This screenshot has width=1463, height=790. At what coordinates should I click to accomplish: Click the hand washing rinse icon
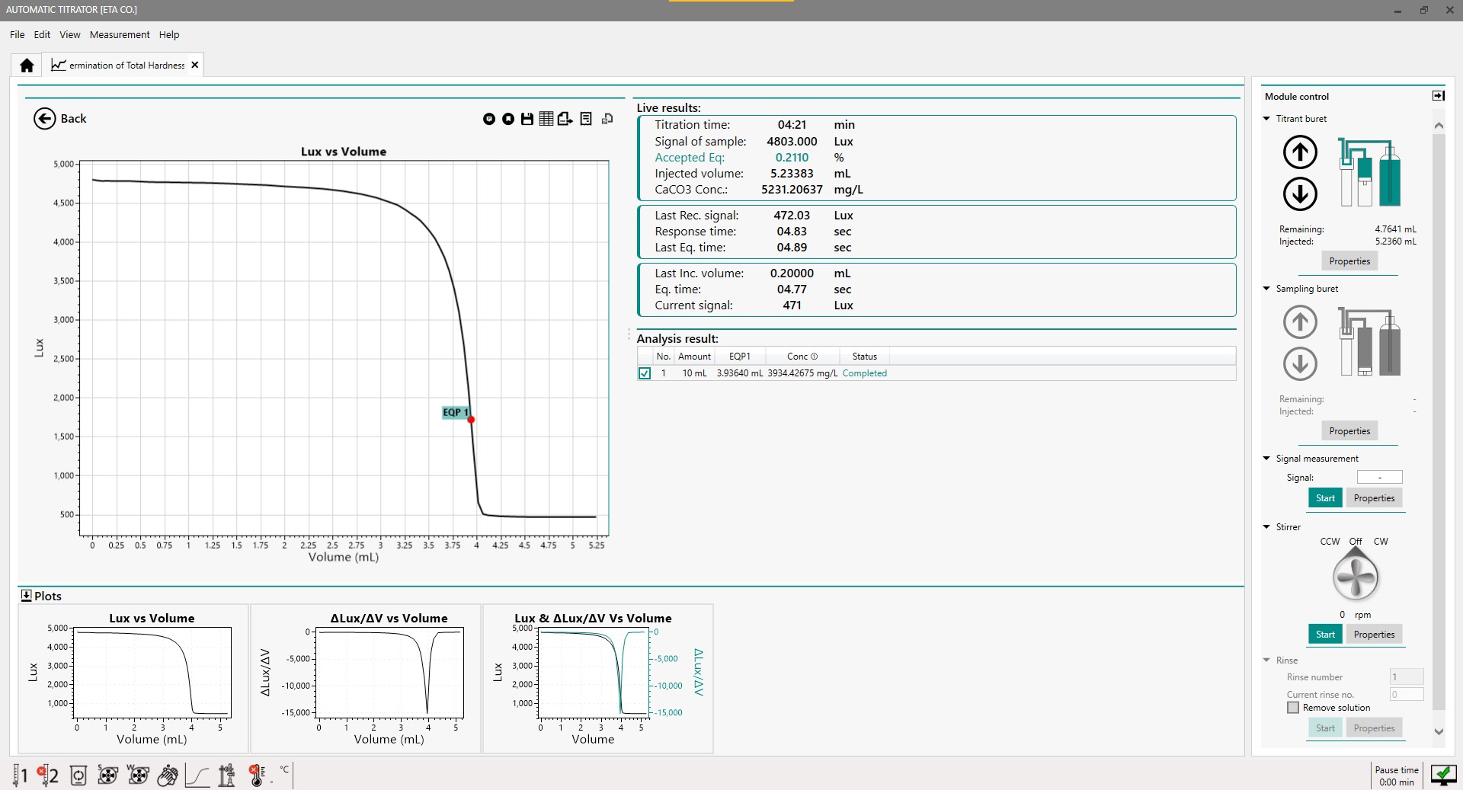167,776
